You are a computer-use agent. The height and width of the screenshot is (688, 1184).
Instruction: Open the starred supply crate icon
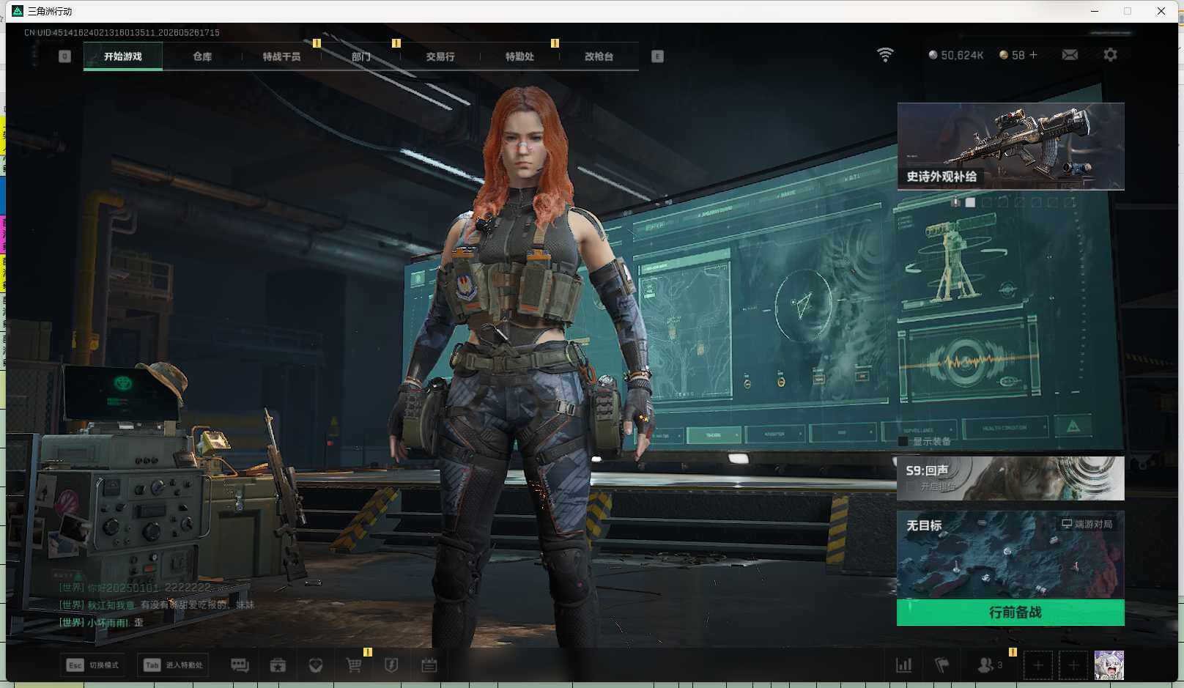[278, 665]
